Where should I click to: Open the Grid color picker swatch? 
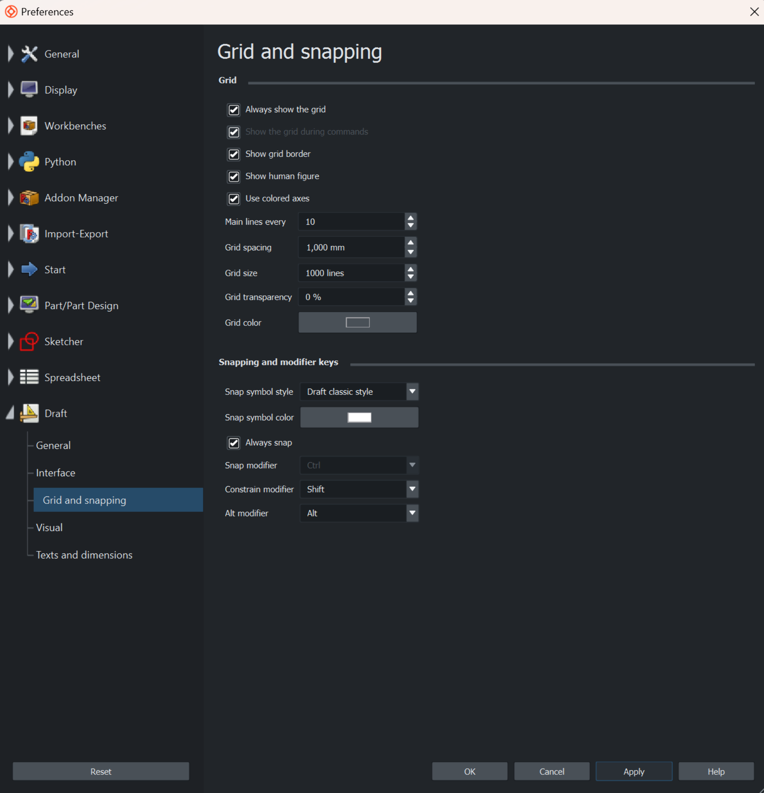(x=357, y=323)
